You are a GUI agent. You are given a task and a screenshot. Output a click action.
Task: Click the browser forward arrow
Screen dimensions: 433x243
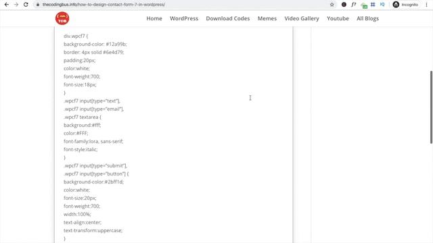click(16, 5)
